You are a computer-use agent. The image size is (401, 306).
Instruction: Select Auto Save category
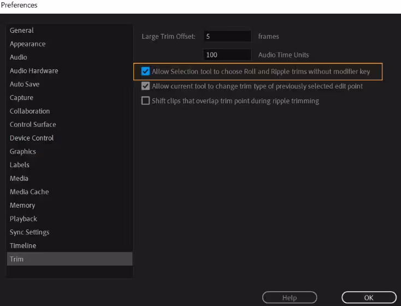click(x=25, y=84)
